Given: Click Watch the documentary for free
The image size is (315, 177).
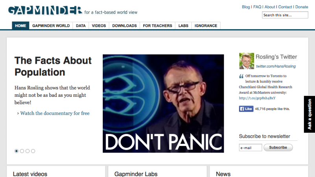Looking at the screenshot, I should click(55, 113).
